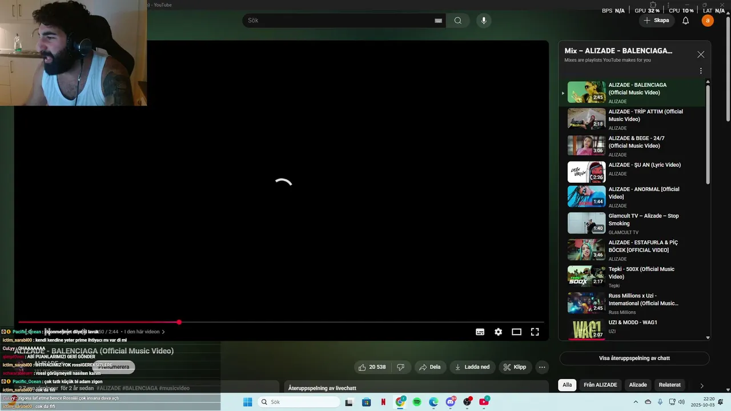The image size is (731, 411).
Task: Enter fullscreen on the video player
Action: (x=535, y=332)
